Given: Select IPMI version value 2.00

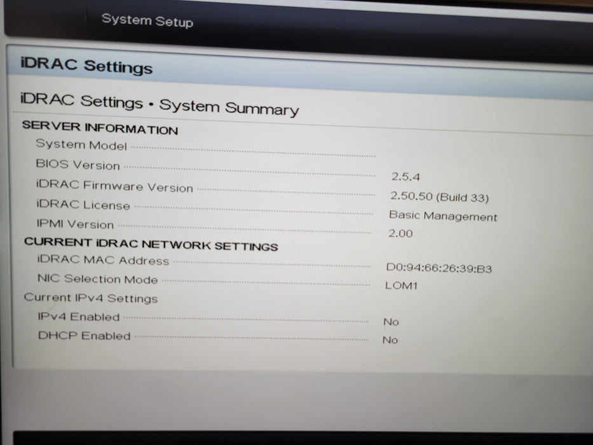Looking at the screenshot, I should (x=400, y=233).
